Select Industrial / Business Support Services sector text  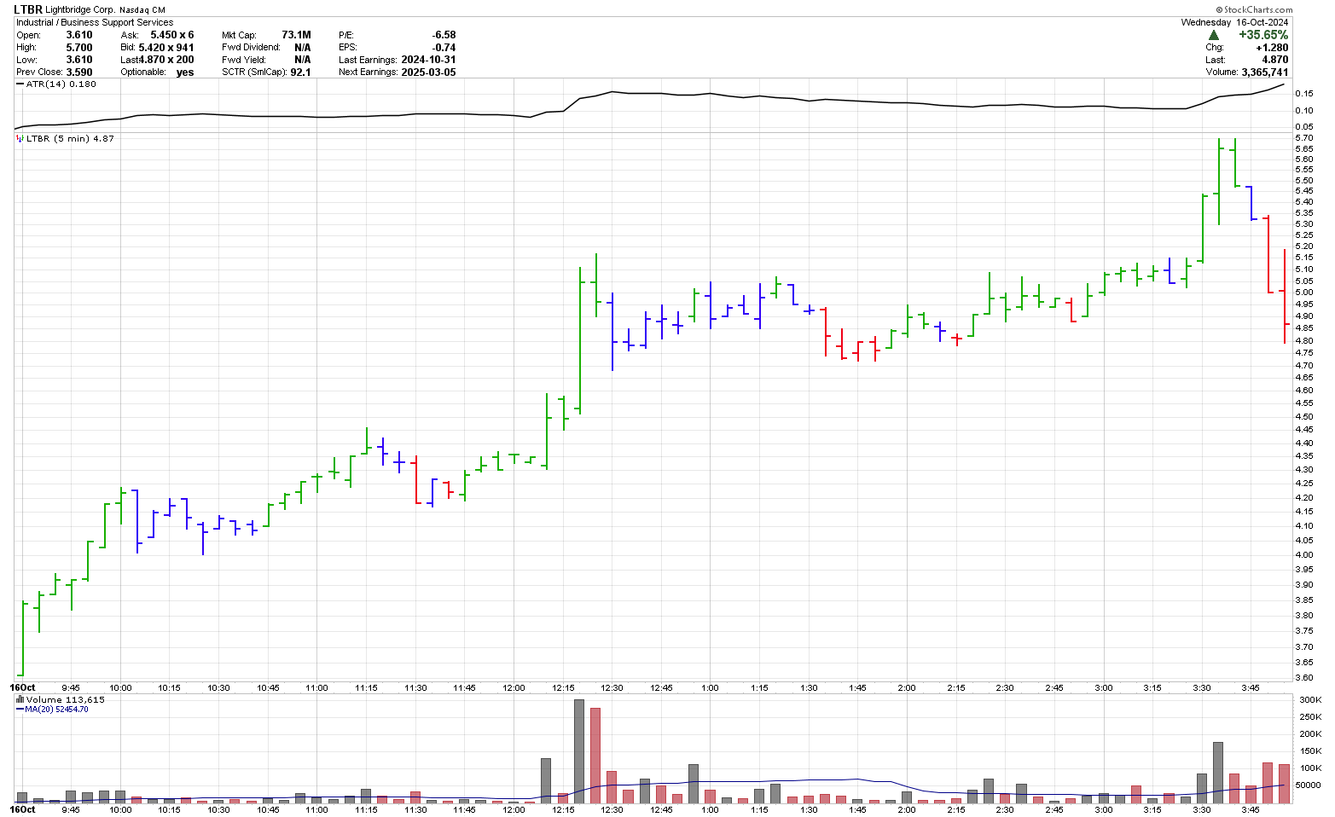tap(95, 22)
